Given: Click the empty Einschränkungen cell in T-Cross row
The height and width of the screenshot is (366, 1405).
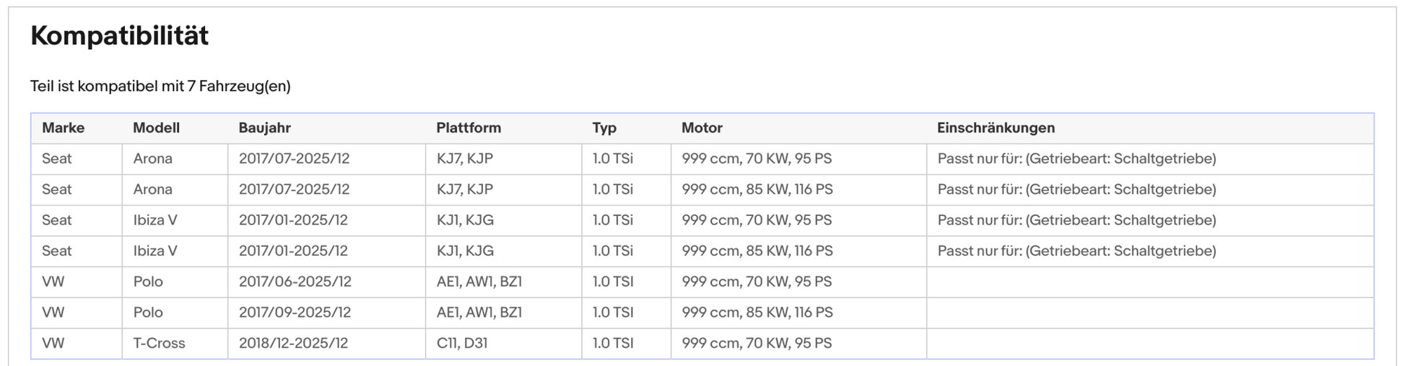Looking at the screenshot, I should pyautogui.click(x=1149, y=344).
